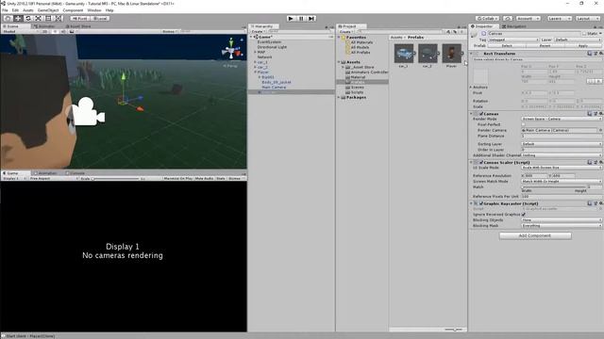The image size is (604, 339).
Task: Open the Tag dropdown
Action: tap(513, 40)
